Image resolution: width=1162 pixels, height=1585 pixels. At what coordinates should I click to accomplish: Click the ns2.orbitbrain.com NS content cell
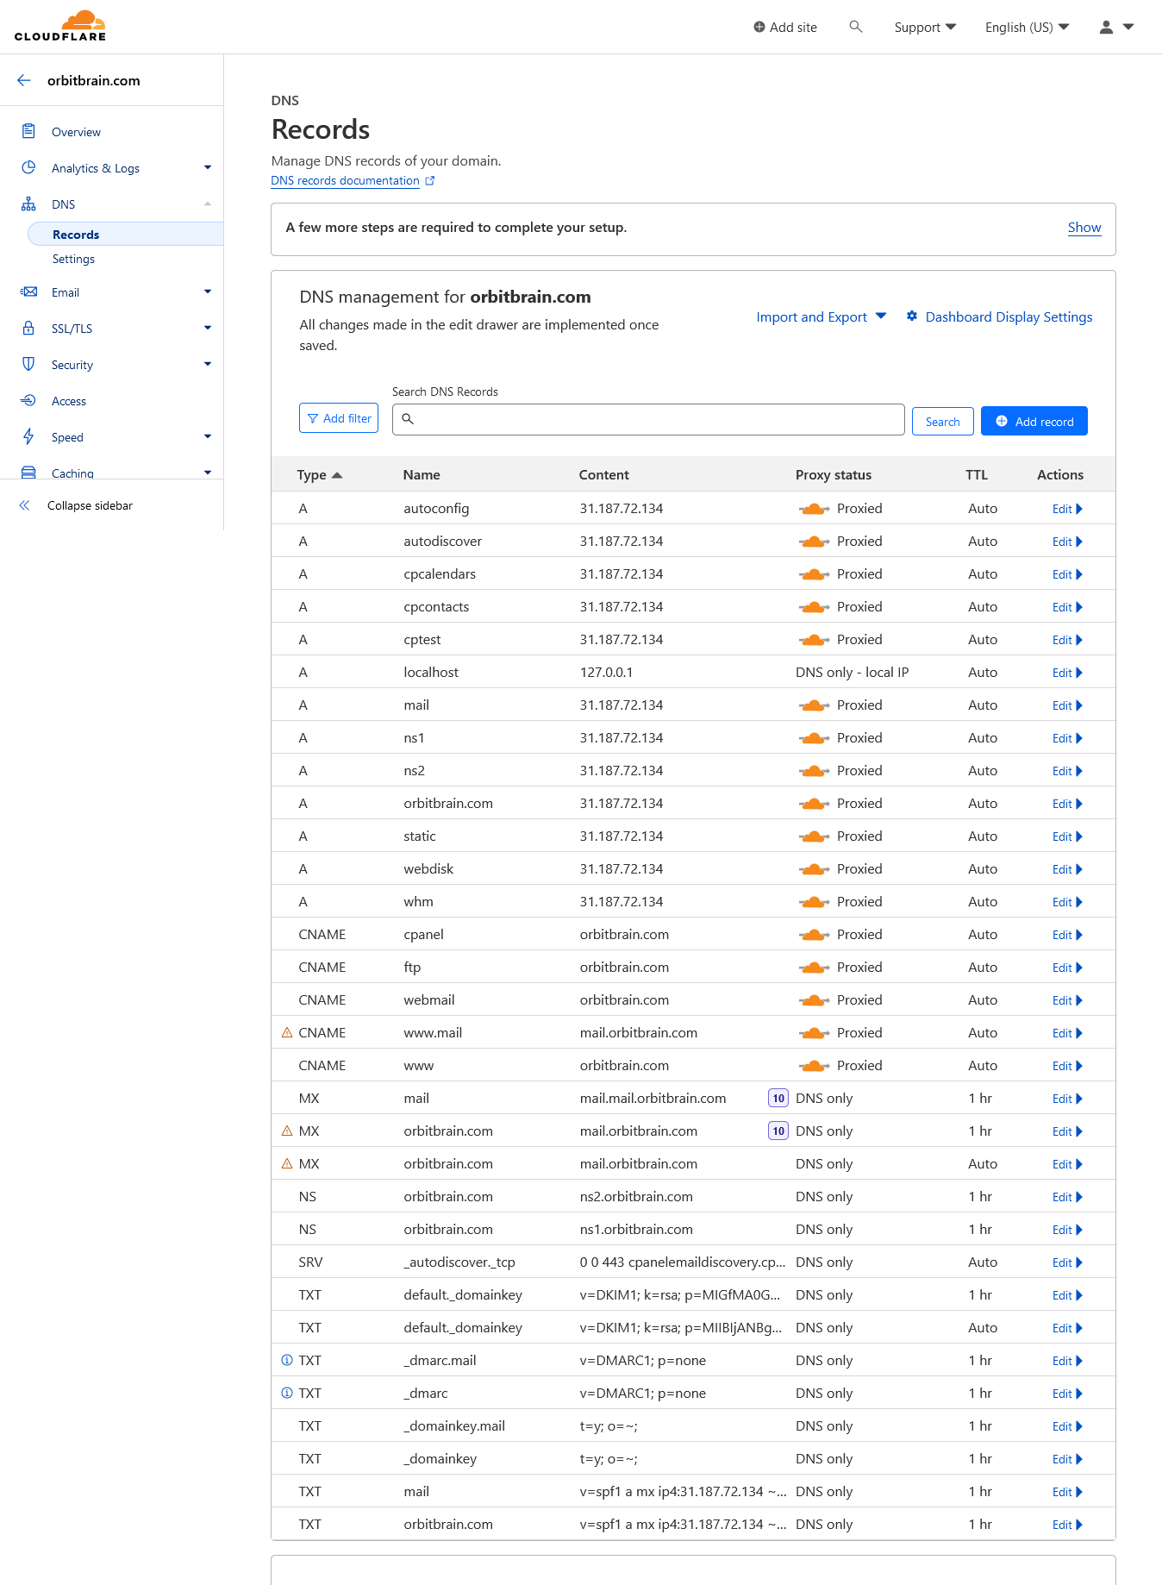(636, 1196)
